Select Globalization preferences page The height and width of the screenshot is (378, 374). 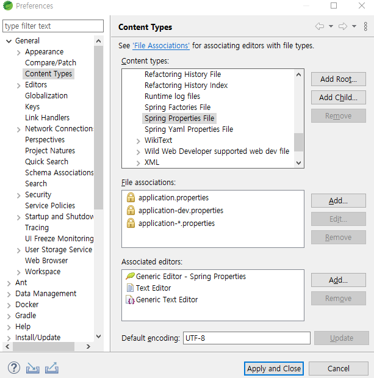46,96
